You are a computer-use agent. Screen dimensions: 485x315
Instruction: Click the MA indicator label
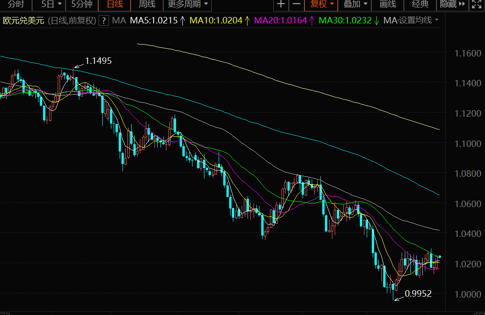(x=119, y=21)
